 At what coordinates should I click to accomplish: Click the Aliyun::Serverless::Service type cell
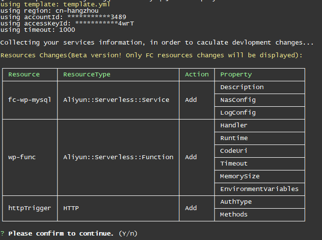pyautogui.click(x=116, y=100)
